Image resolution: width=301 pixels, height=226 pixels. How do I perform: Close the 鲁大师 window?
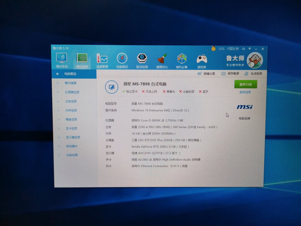pos(263,49)
